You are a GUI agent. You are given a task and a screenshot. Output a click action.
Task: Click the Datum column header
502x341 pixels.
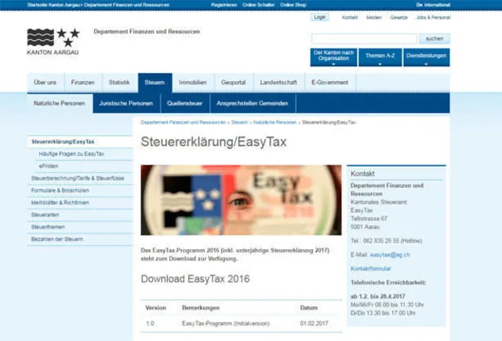click(308, 308)
